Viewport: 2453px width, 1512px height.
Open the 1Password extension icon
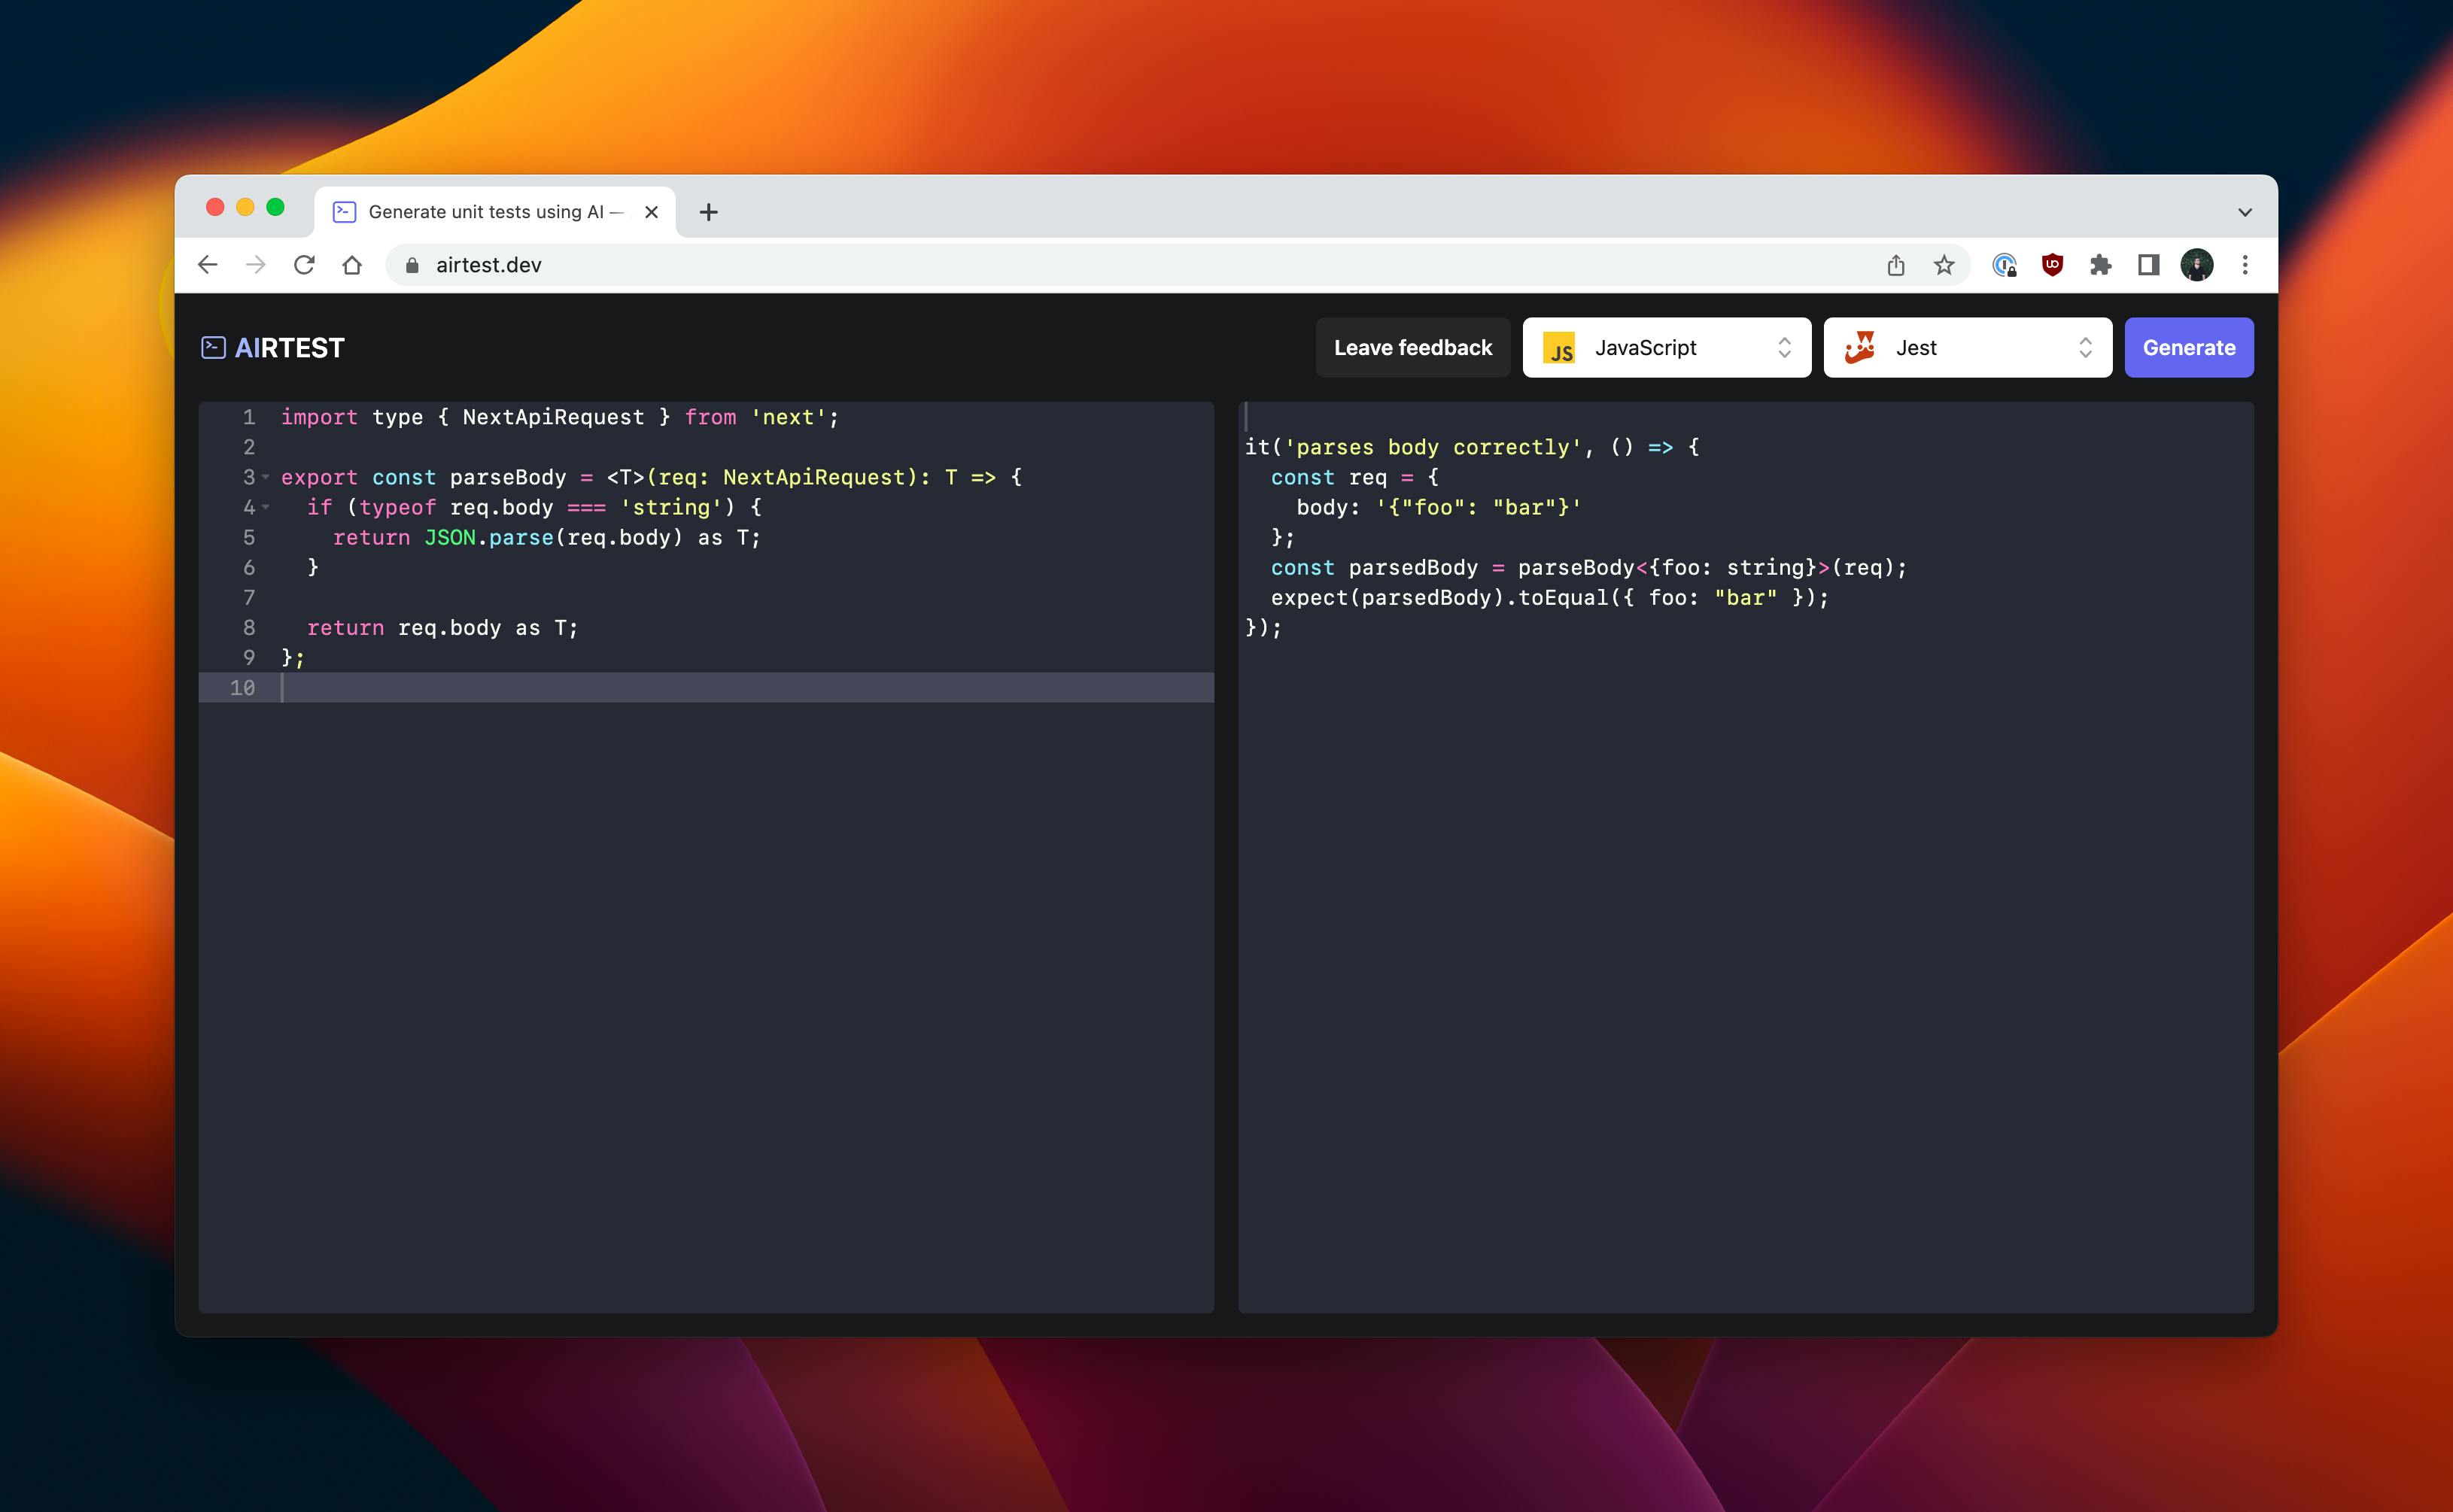coord(2004,265)
